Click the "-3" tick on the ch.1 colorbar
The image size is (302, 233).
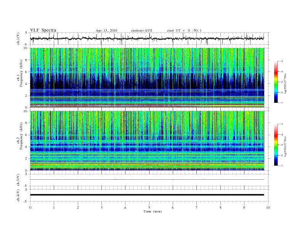pos(281,61)
